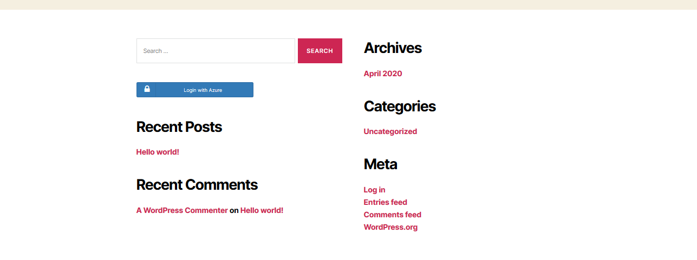Click the Recent Comments heading
This screenshot has height=260, width=697.
(197, 185)
